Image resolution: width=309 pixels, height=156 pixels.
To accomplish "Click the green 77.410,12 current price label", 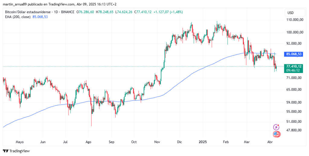I will point(294,66).
